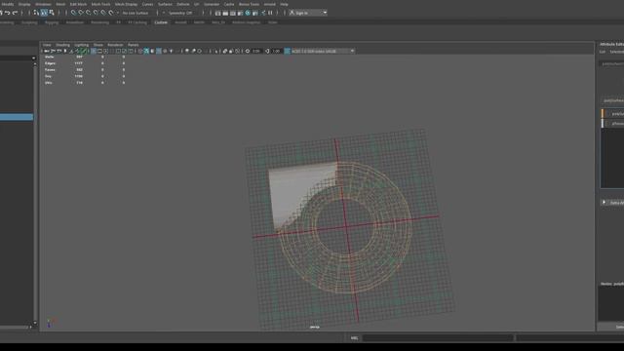Open the viewport Renderer menu
Screen dimensions: 624x351
[x=115, y=45]
